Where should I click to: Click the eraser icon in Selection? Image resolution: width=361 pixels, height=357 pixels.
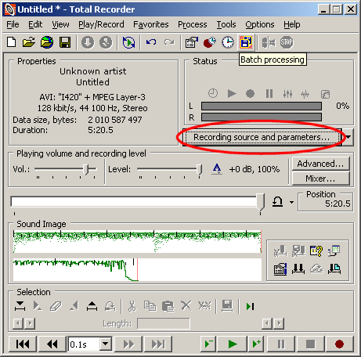pyautogui.click(x=56, y=306)
